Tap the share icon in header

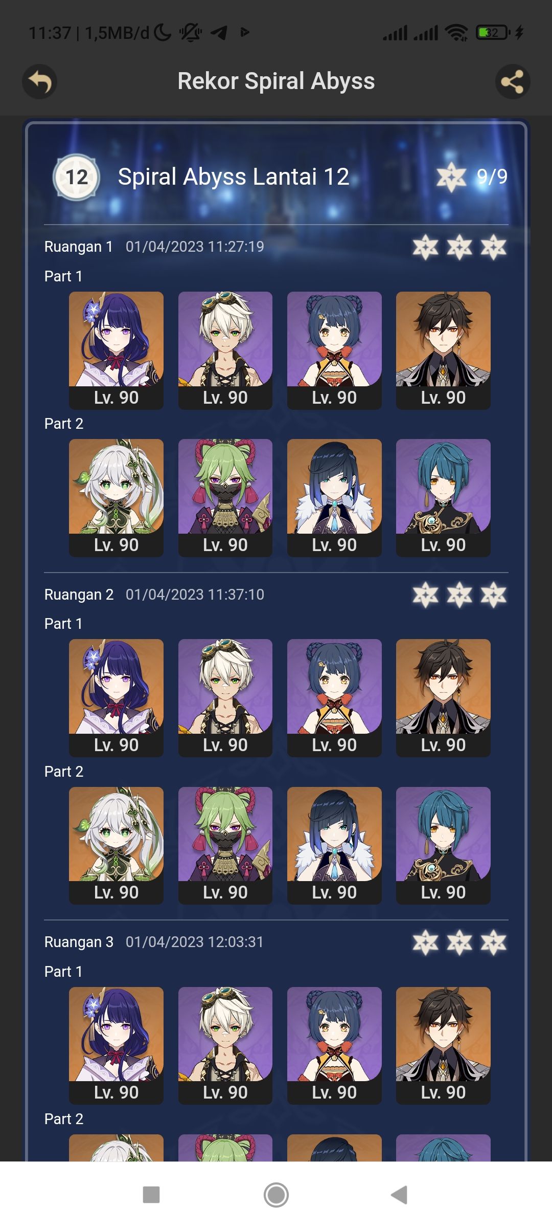[513, 82]
